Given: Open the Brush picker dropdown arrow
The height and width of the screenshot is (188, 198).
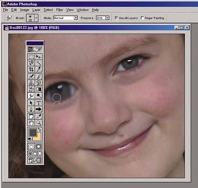Looking at the screenshot, I should click(36, 18).
